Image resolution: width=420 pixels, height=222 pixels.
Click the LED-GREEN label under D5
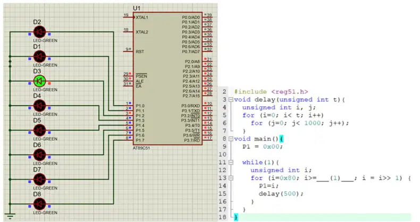45,139
